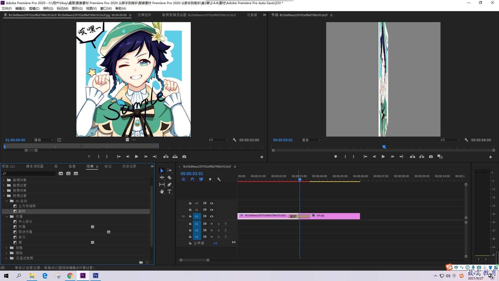Add marker in timeline toolbar

pos(210,179)
